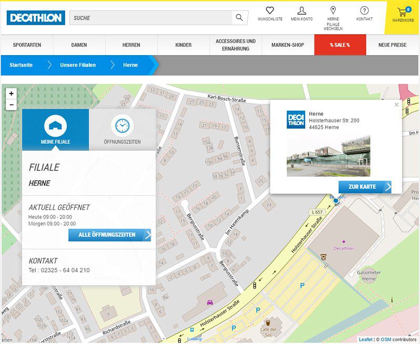
Task: Click the Im Hasenkamp street label
Action: 237,222
